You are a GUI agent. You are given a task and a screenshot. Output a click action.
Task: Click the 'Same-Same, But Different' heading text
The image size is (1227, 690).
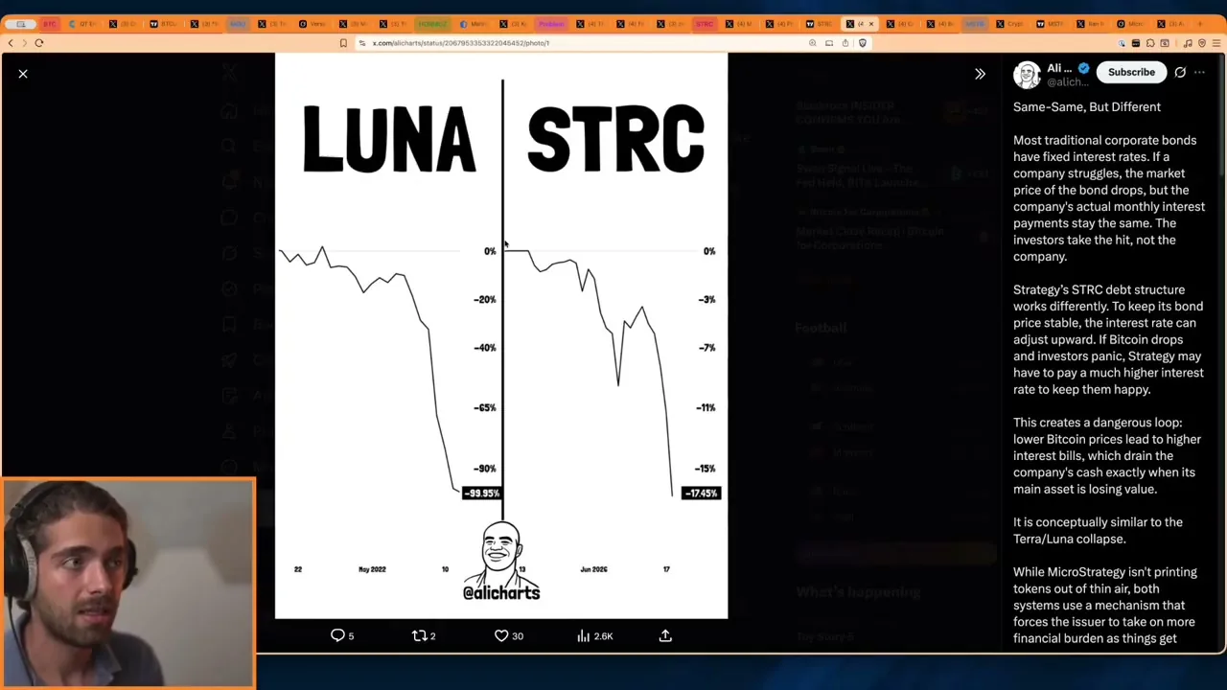tap(1087, 106)
